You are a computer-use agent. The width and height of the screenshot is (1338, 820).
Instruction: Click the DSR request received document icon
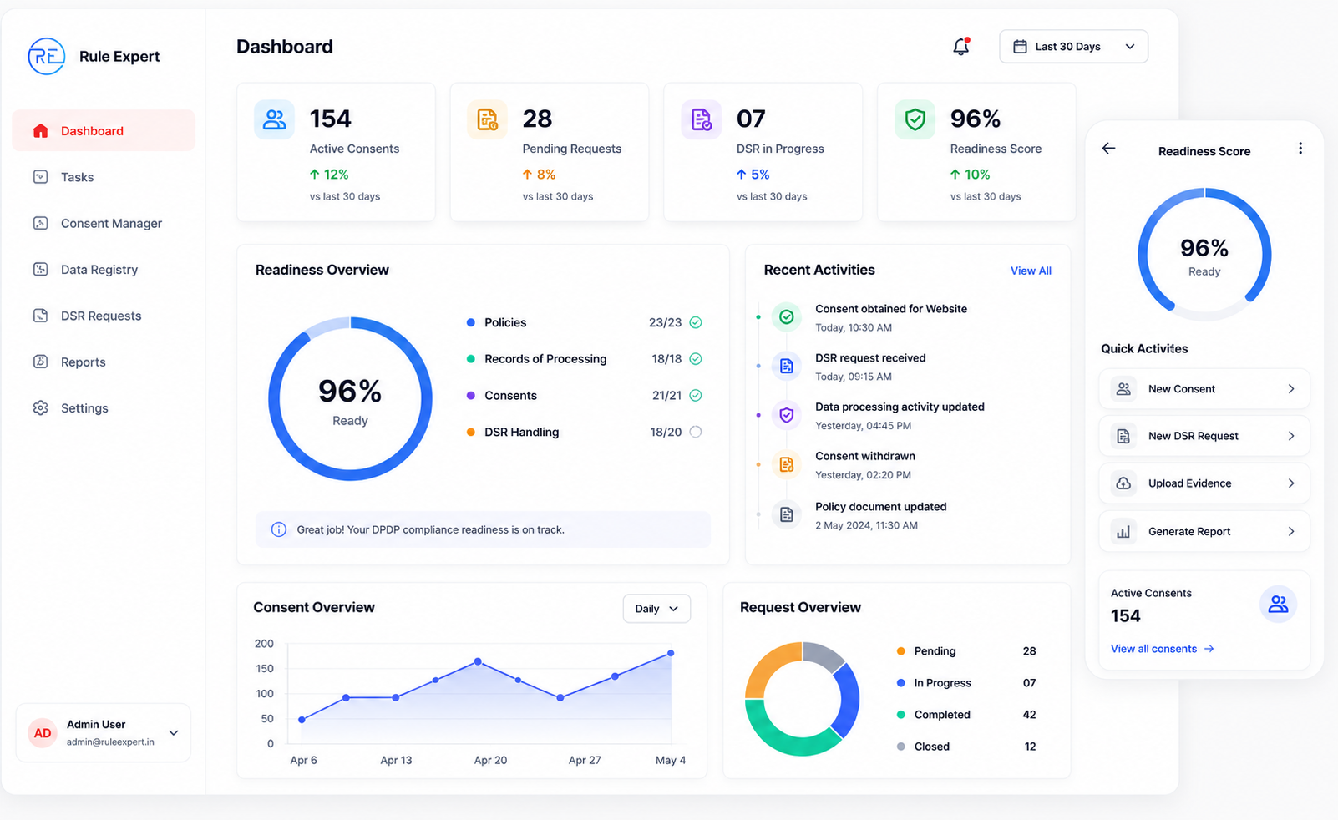point(786,366)
